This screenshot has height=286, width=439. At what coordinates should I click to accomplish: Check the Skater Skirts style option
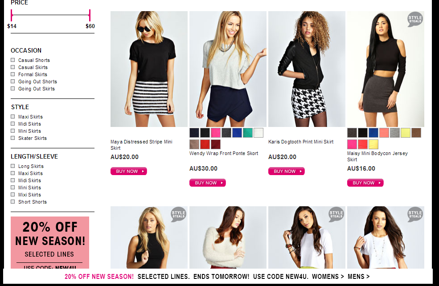tap(12, 138)
